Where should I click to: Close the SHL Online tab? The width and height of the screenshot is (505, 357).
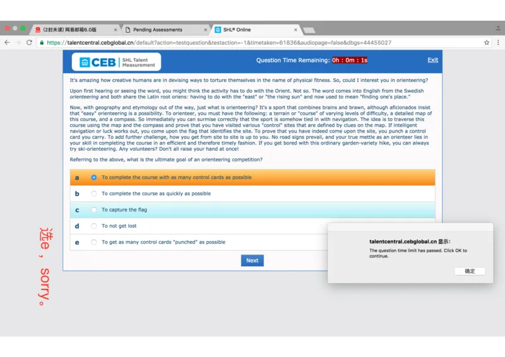pyautogui.click(x=295, y=30)
